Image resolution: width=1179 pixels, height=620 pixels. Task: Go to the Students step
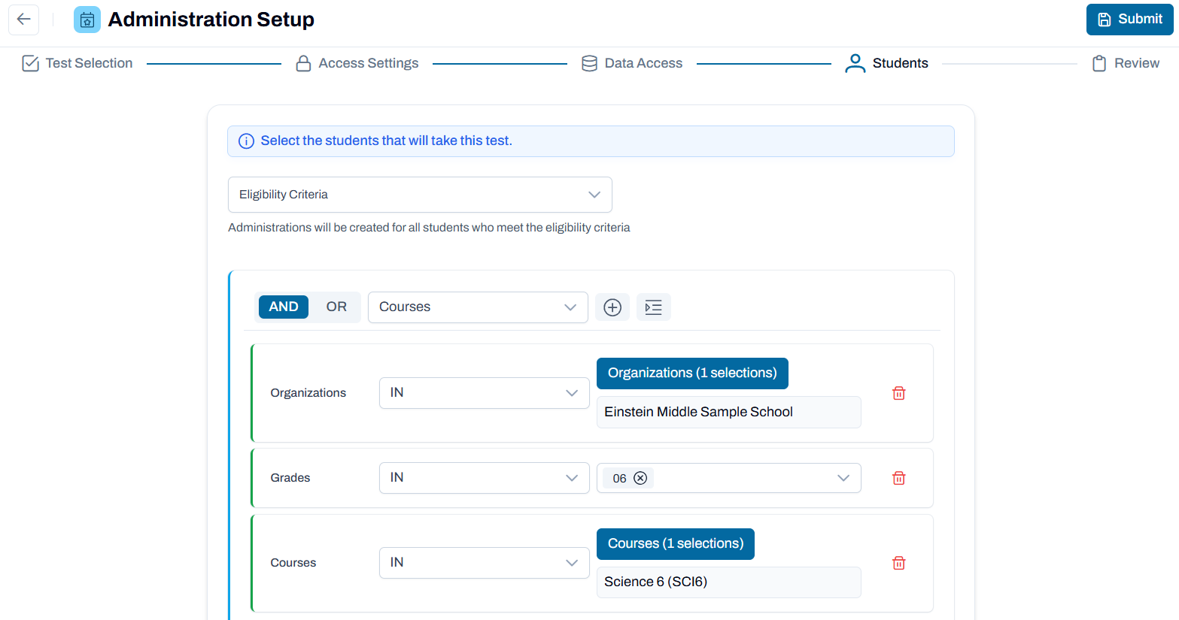point(886,63)
